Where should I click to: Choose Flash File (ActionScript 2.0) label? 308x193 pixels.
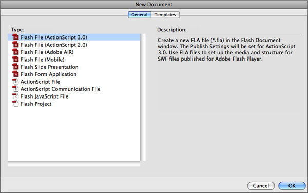click(x=54, y=45)
